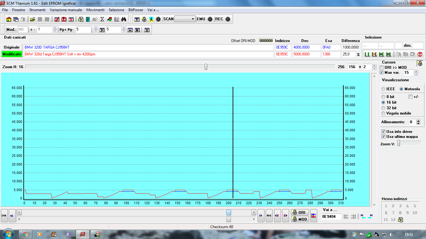Open the SCAN dropdown list
Image resolution: width=426 pixels, height=239 pixels.
point(192,19)
